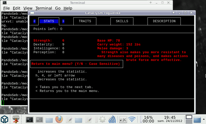Click the Cataclysm window menu icon
Image resolution: width=206 pixels, height=124 pixels.
(32, 13)
